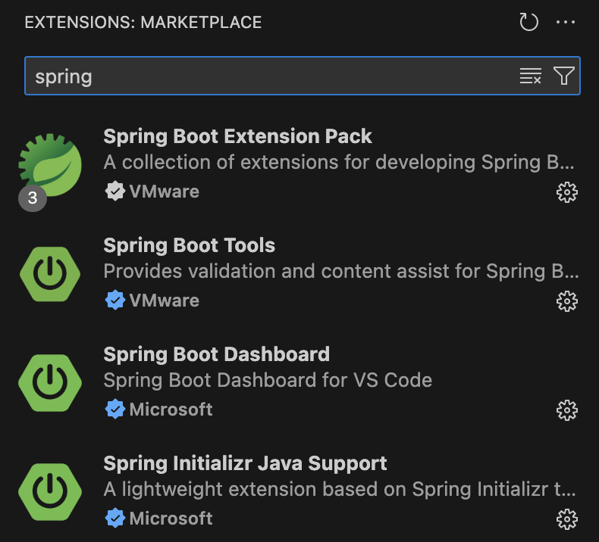Refresh the extensions marketplace list
The height and width of the screenshot is (542, 599).
click(528, 22)
